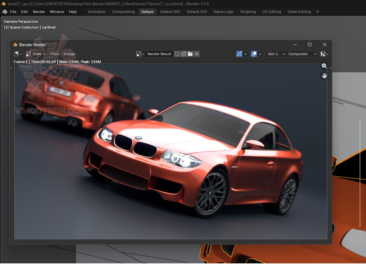This screenshot has width=366, height=264.
Task: Expand the main viewport toolbar arrow
Action: click(2, 26)
